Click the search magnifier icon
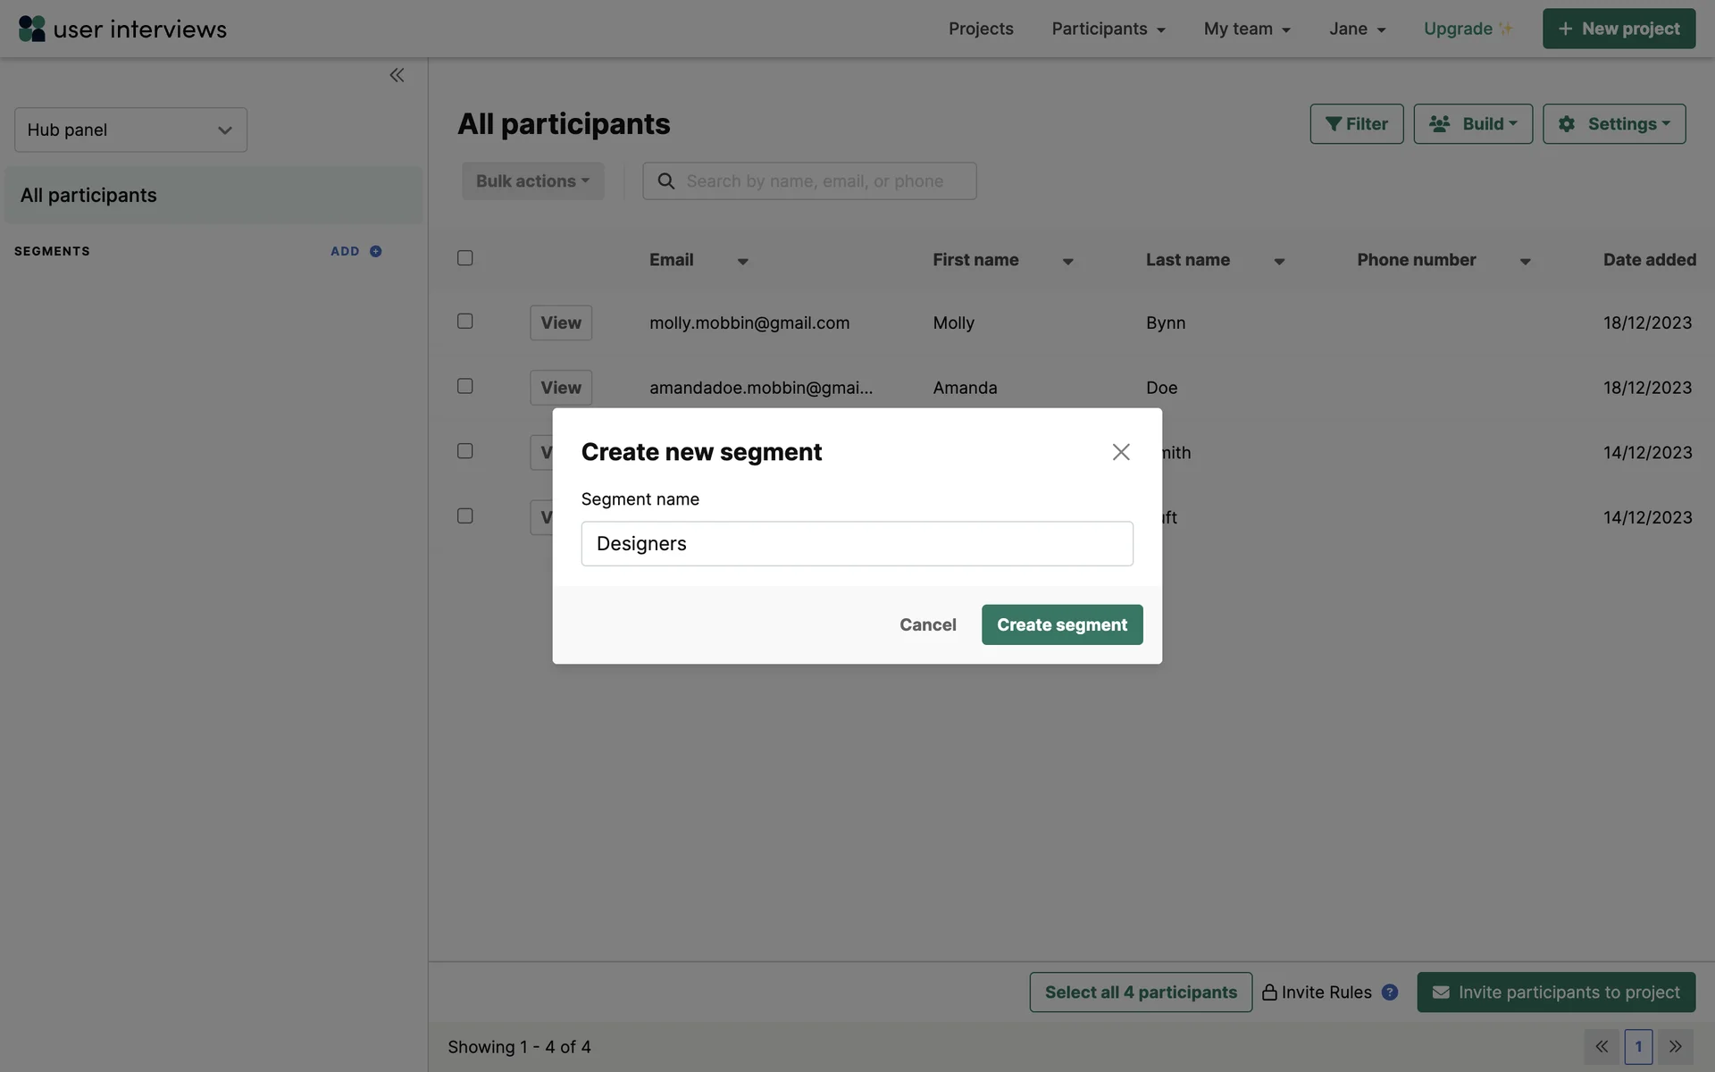The height and width of the screenshot is (1072, 1715). (x=666, y=181)
